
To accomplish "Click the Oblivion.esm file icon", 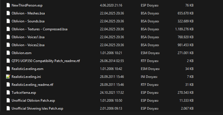I will point(8,53).
